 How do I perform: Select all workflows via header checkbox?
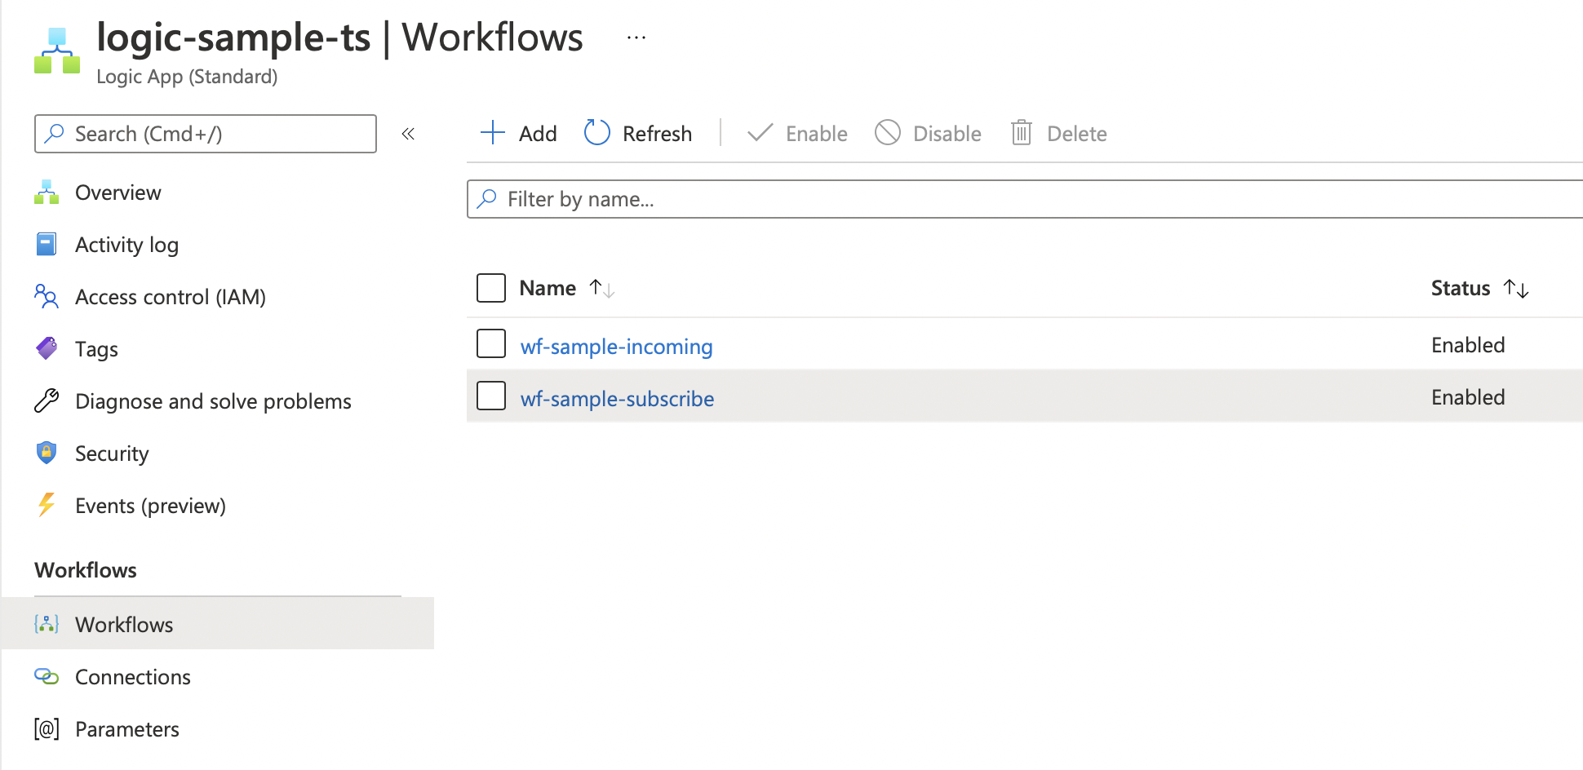[490, 287]
